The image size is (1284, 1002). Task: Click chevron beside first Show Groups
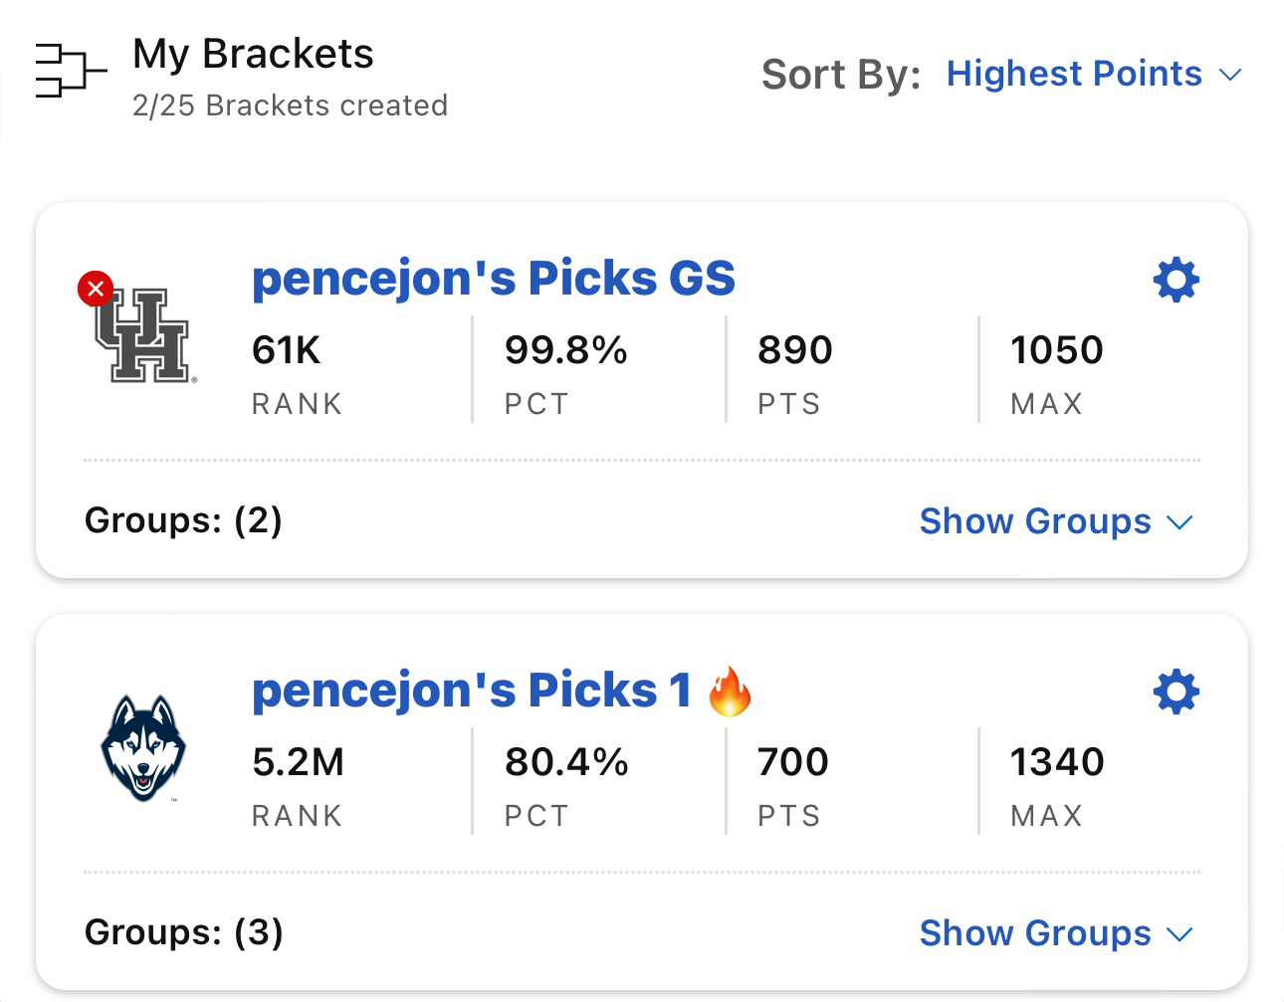tap(1179, 523)
